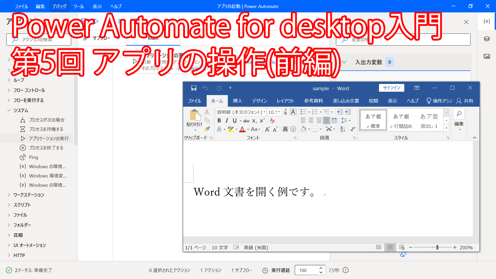
Task: Click the Cut scissors icon in Word
Action: click(x=207, y=112)
